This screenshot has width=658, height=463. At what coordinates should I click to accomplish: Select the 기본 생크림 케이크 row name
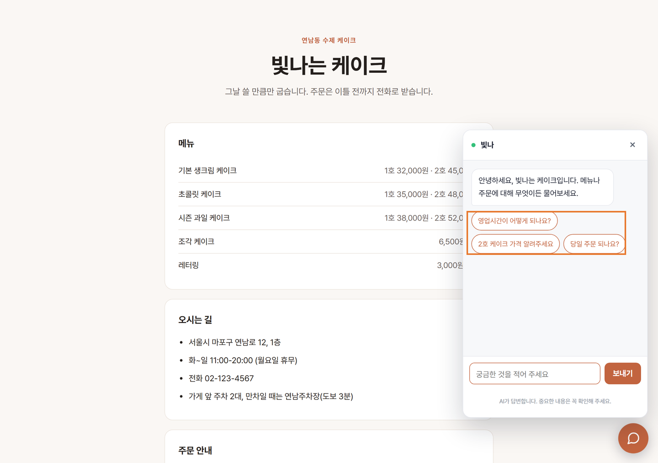pyautogui.click(x=207, y=171)
